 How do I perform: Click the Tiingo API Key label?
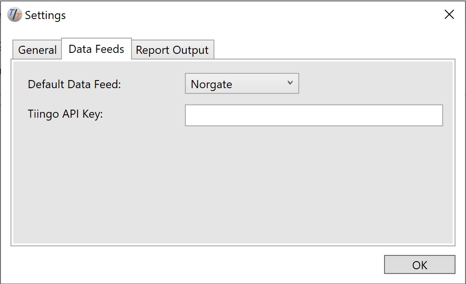click(x=65, y=114)
